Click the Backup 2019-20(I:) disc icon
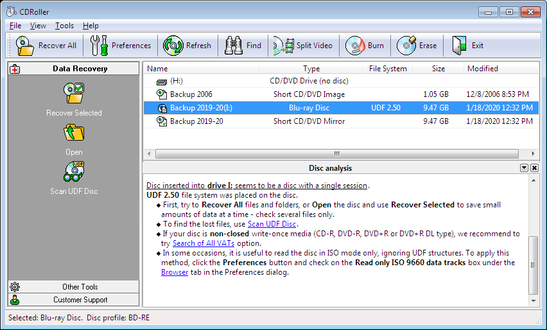547x330 pixels. (162, 108)
